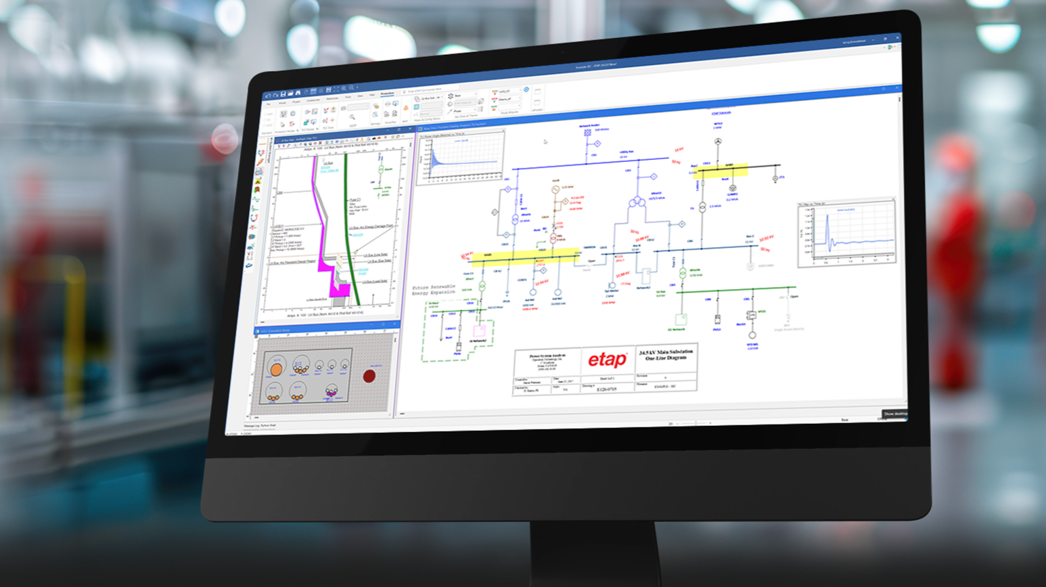Click the Gen8 generator symbol on diagram
1046x587 pixels.
[x=555, y=190]
